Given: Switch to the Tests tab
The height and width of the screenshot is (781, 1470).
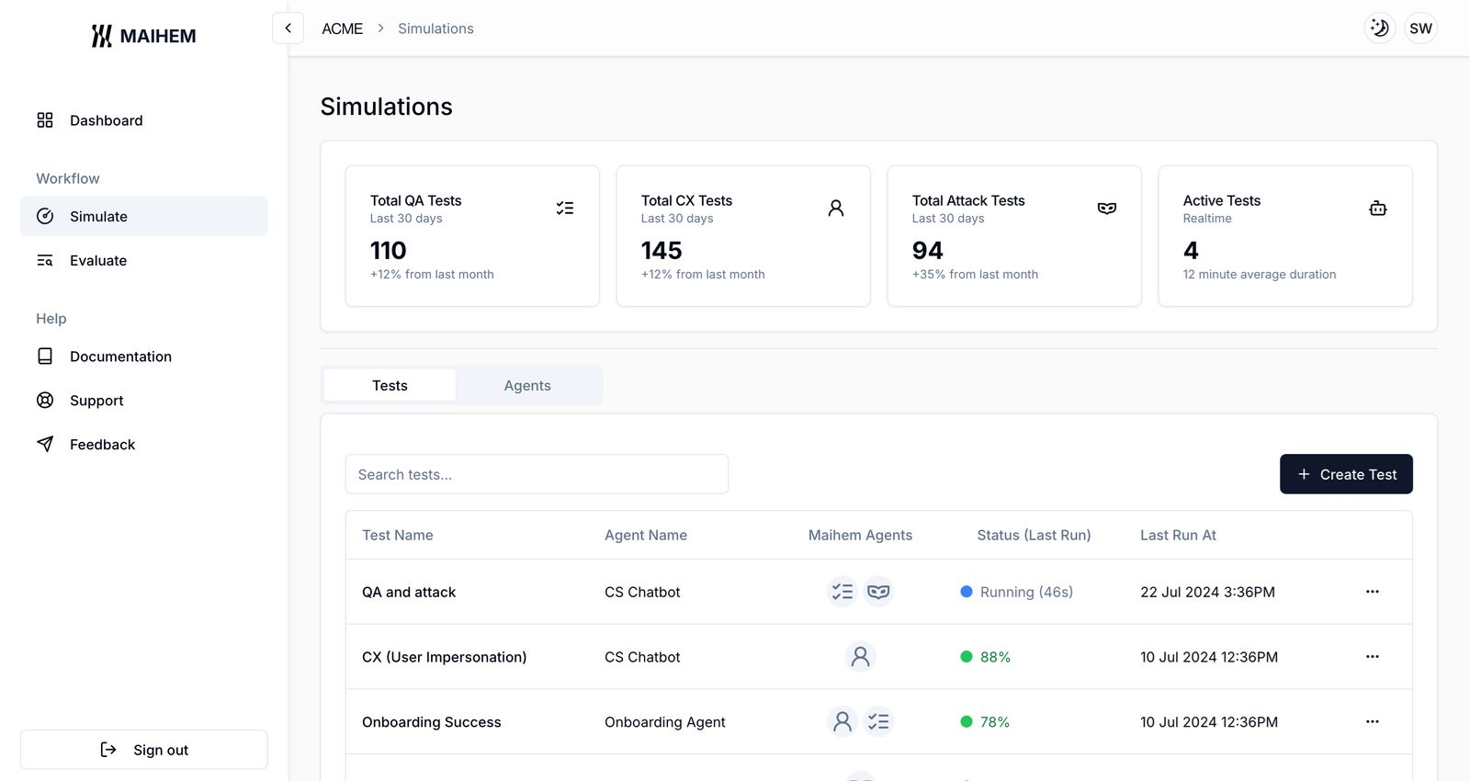Looking at the screenshot, I should coord(390,385).
